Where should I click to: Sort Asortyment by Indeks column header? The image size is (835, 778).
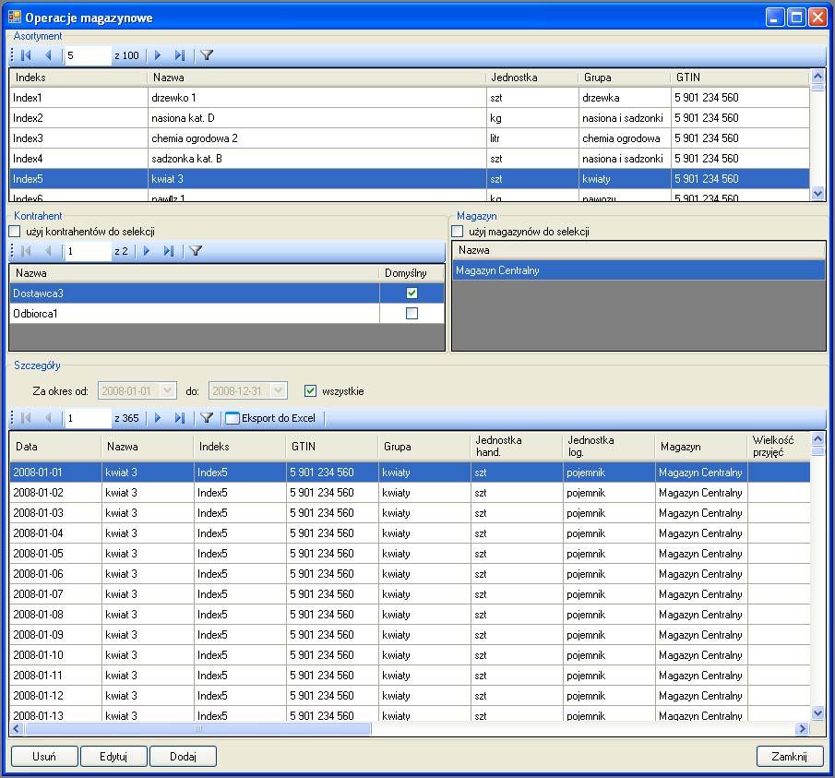pos(78,78)
